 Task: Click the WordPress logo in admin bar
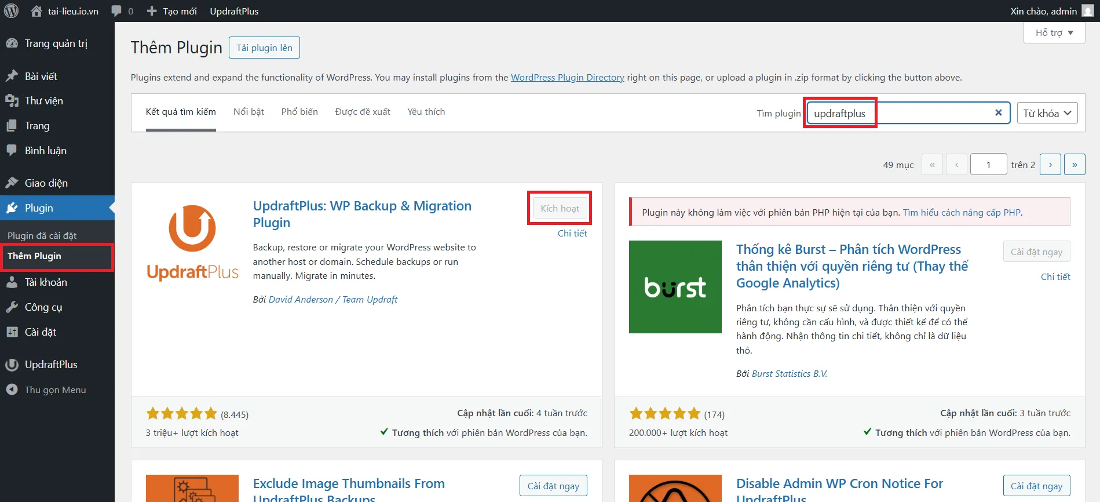(12, 11)
